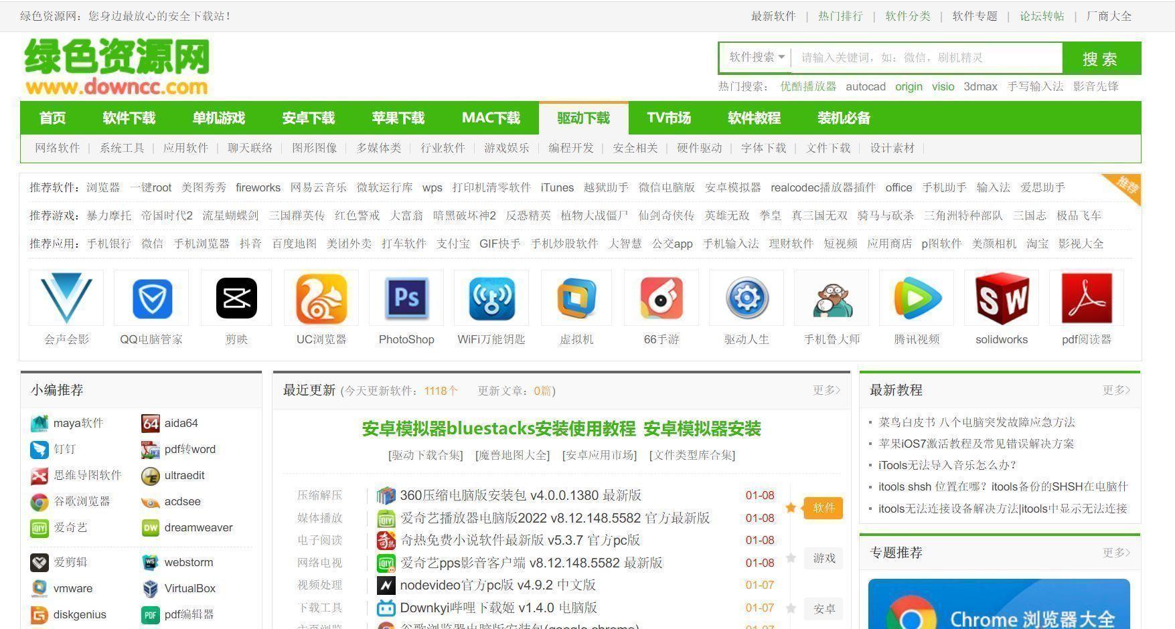This screenshot has height=629, width=1175.
Task: Select the orange 软件 filter button
Action: pyautogui.click(x=824, y=509)
